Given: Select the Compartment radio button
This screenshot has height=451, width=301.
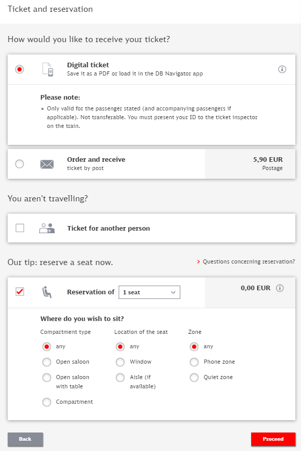Looking at the screenshot, I should [47, 402].
